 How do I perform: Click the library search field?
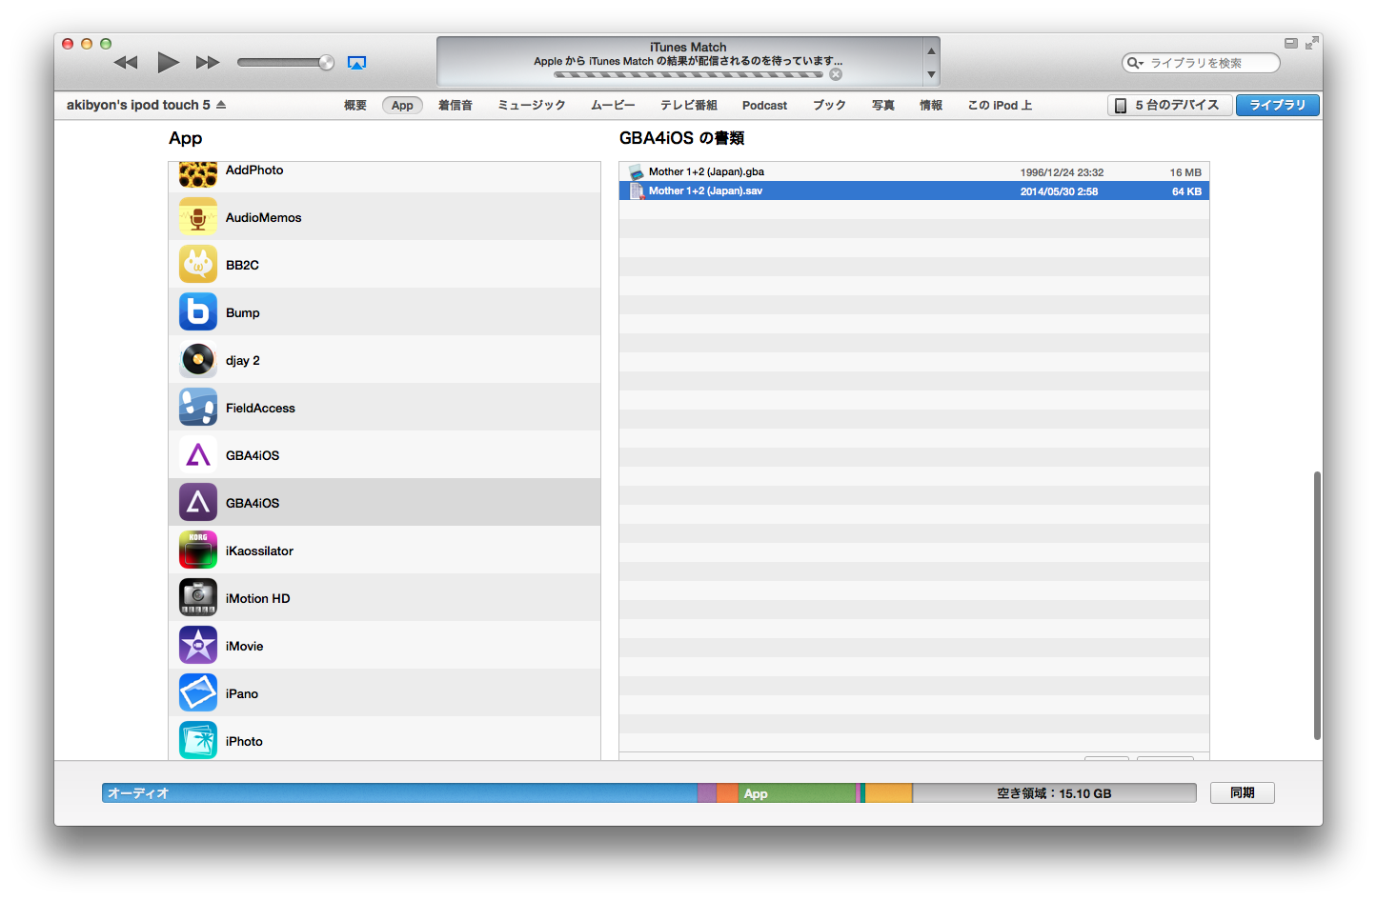(x=1201, y=63)
